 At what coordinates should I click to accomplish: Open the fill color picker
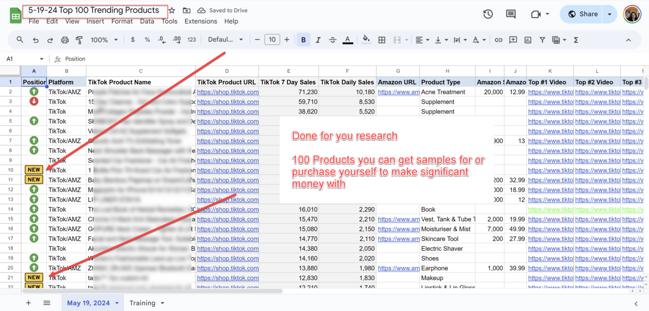(366, 40)
